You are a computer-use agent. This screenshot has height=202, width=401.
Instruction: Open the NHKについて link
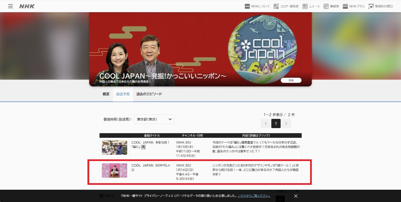click(x=257, y=6)
